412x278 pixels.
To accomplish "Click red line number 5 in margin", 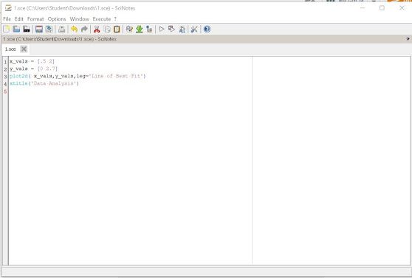I will (5, 91).
